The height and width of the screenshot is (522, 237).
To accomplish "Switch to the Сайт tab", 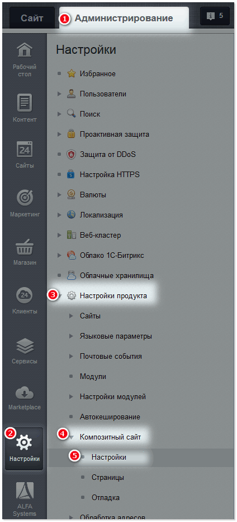I will pos(32,18).
